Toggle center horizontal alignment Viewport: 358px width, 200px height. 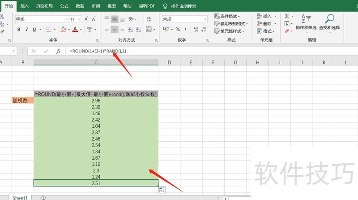point(115,29)
